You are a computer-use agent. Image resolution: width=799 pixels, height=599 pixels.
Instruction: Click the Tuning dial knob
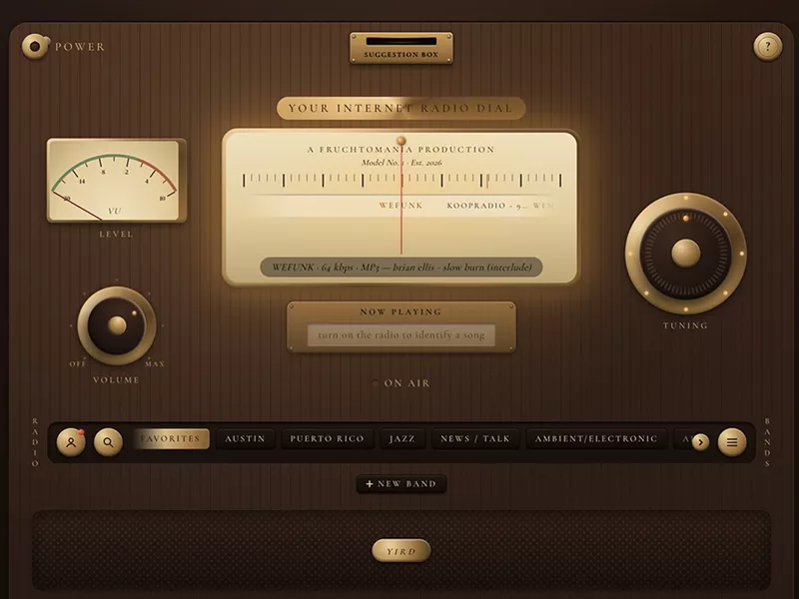tap(686, 254)
